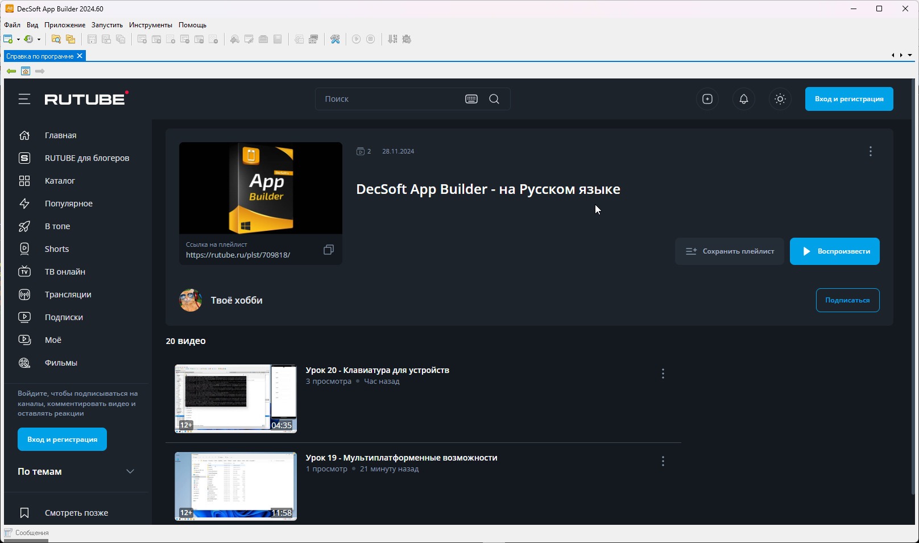Copy the playlist link with copy icon
Image resolution: width=919 pixels, height=543 pixels.
click(x=328, y=250)
